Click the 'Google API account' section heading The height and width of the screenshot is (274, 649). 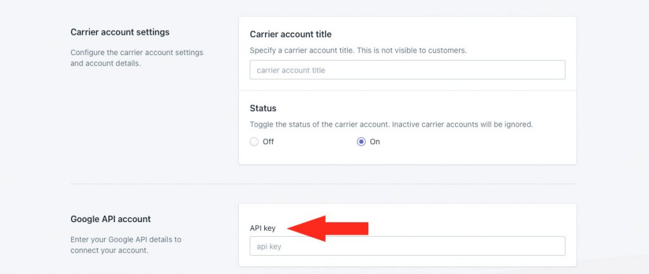pyautogui.click(x=110, y=219)
